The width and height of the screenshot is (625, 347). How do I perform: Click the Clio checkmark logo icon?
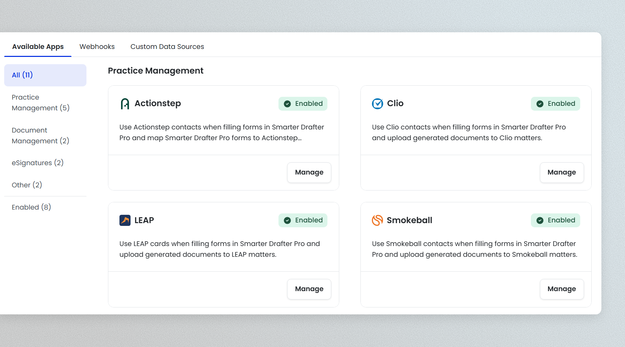pos(377,103)
